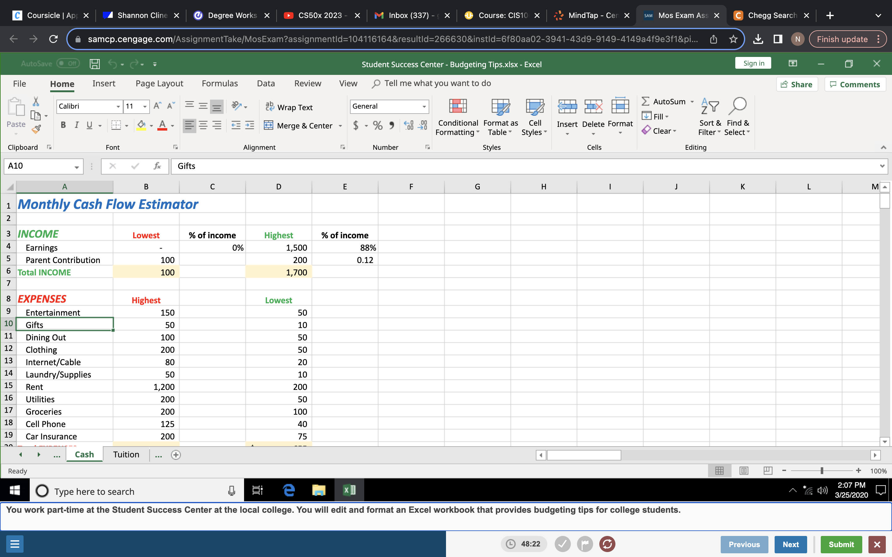Click the Insert Function fx icon
Viewport: 892px width, 557px height.
tap(157, 166)
